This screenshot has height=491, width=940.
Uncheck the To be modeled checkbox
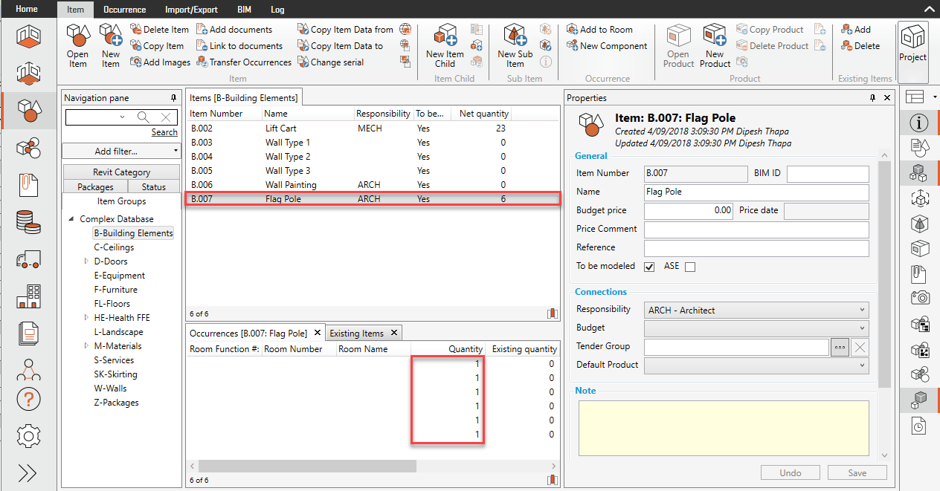point(649,267)
